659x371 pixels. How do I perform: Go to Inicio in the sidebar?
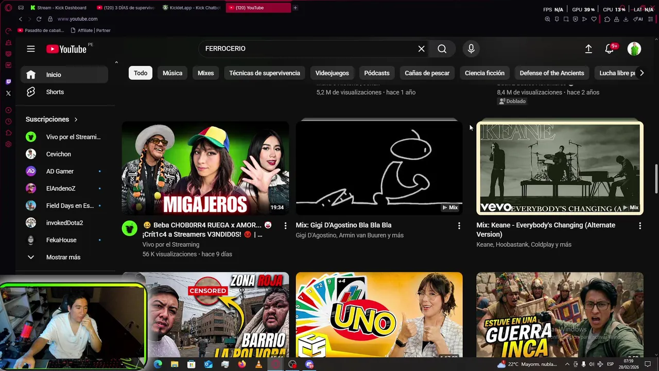pyautogui.click(x=64, y=75)
